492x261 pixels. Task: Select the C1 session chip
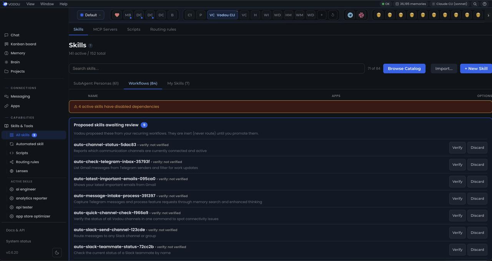[x=189, y=15]
